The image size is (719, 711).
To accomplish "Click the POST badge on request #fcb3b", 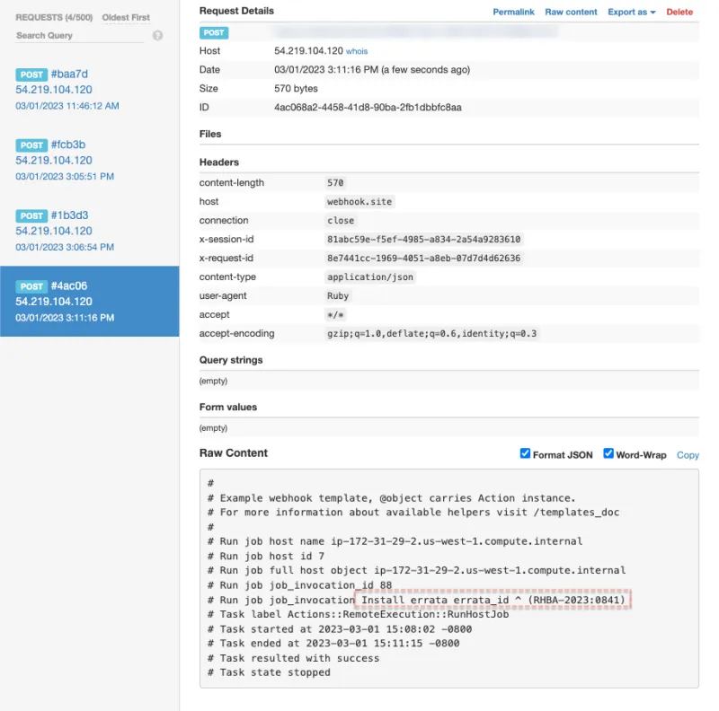I will coord(31,145).
